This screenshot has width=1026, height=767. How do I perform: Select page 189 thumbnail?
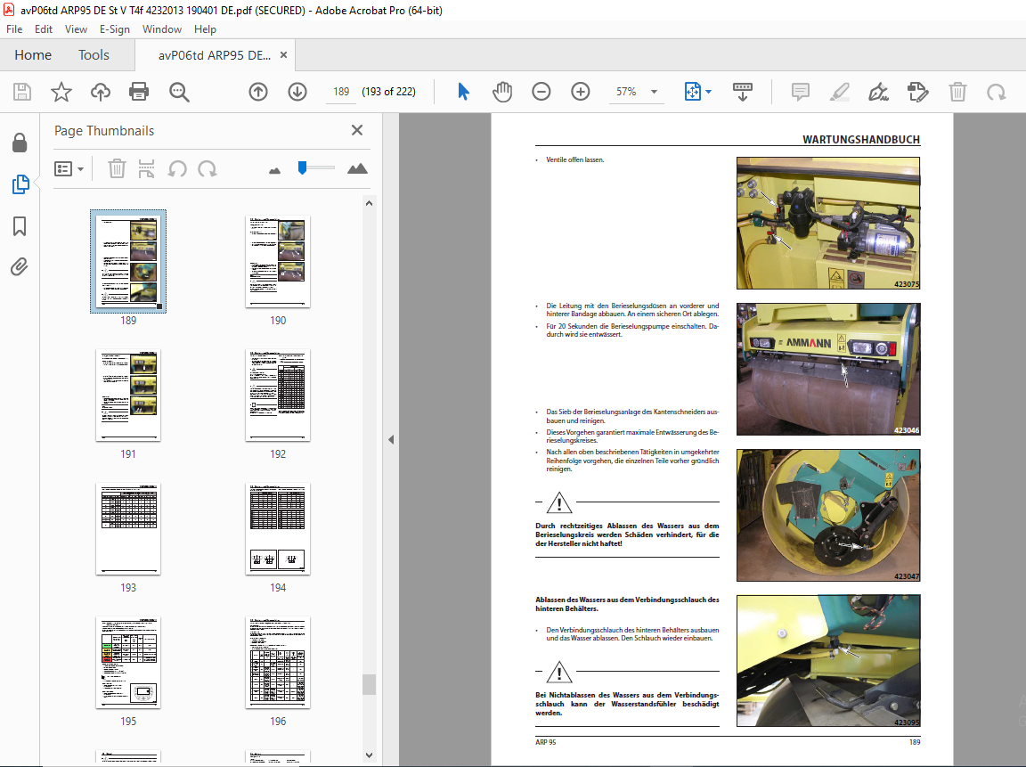[x=128, y=261]
